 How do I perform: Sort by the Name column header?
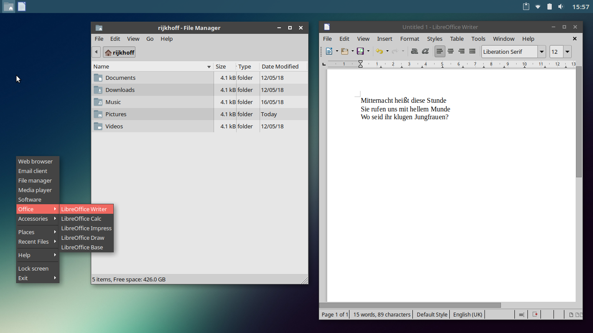[x=152, y=66]
